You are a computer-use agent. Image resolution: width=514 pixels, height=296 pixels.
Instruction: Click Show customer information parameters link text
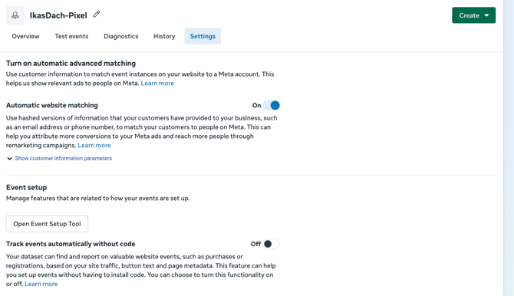coord(63,158)
